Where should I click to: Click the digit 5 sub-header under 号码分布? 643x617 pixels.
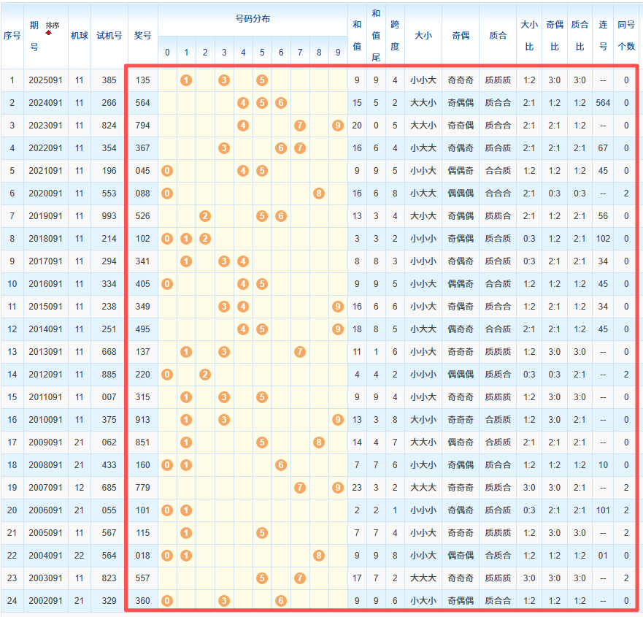pyautogui.click(x=262, y=53)
